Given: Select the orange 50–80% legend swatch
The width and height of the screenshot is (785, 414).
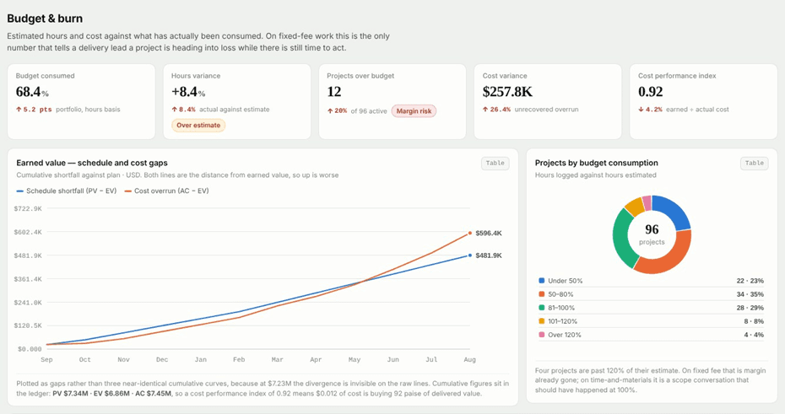Looking at the screenshot, I should tap(541, 294).
